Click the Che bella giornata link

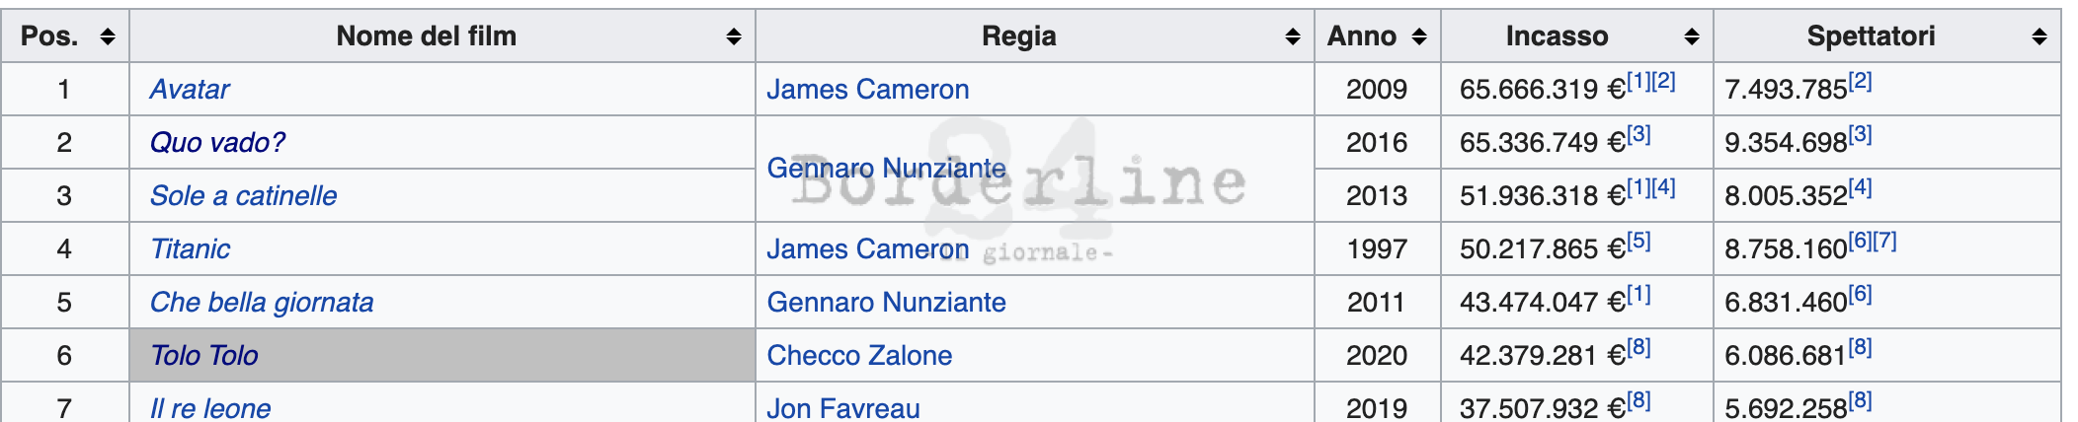(262, 303)
